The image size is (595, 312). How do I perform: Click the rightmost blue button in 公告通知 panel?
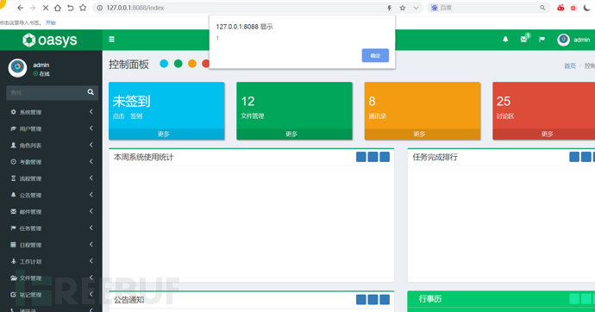click(385, 299)
